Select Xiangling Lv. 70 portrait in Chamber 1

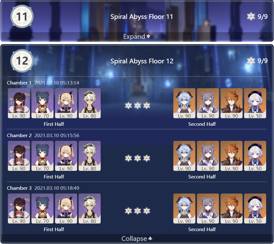[42, 103]
